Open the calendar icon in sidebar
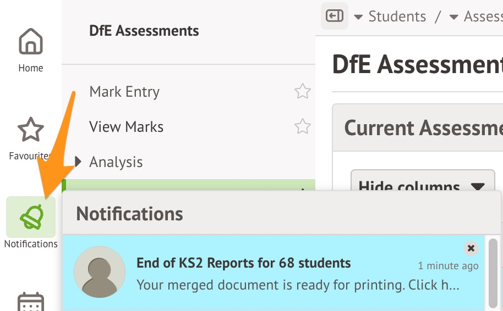503x311 pixels. (x=31, y=302)
